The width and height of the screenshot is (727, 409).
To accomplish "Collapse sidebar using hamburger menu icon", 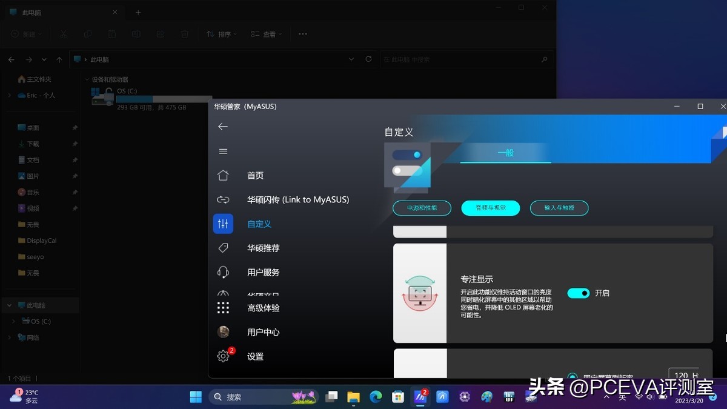I will [223, 151].
